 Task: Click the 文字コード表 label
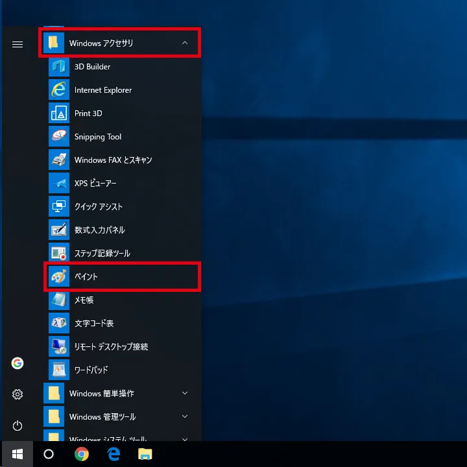(x=94, y=323)
